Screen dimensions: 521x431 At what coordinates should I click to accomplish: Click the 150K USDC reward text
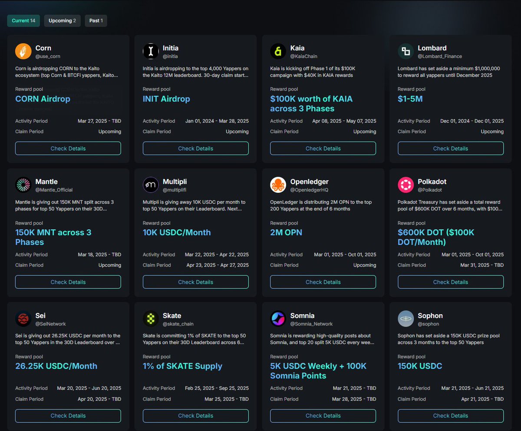(x=420, y=366)
